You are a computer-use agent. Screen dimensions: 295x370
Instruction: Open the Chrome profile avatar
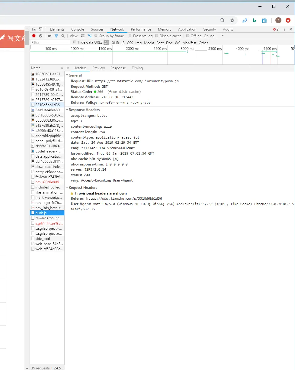[278, 20]
